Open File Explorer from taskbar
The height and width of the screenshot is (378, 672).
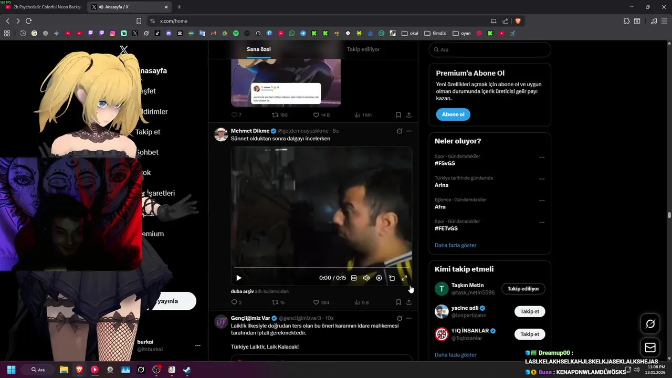[x=64, y=370]
